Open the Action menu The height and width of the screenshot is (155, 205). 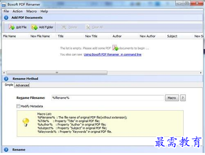(x=18, y=11)
